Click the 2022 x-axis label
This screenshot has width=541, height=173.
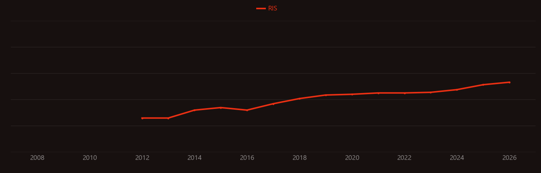pos(405,158)
